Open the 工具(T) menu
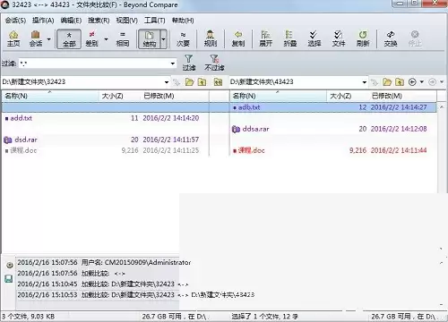 tap(154, 21)
